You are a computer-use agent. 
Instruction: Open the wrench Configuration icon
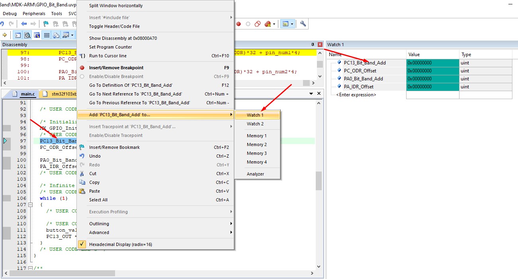303,24
